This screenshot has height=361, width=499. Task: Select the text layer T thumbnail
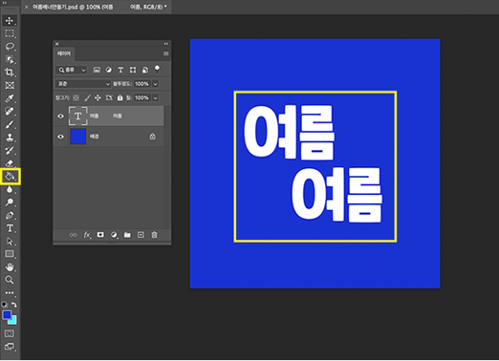point(77,117)
